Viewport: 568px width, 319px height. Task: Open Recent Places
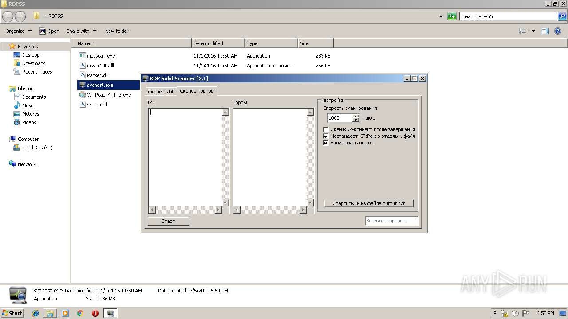pyautogui.click(x=33, y=72)
